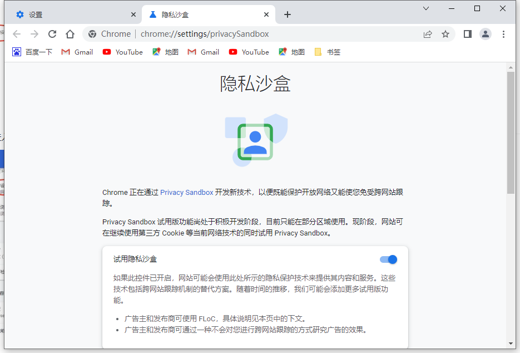The height and width of the screenshot is (353, 520).
Task: Share this page with the share icon
Action: (428, 34)
